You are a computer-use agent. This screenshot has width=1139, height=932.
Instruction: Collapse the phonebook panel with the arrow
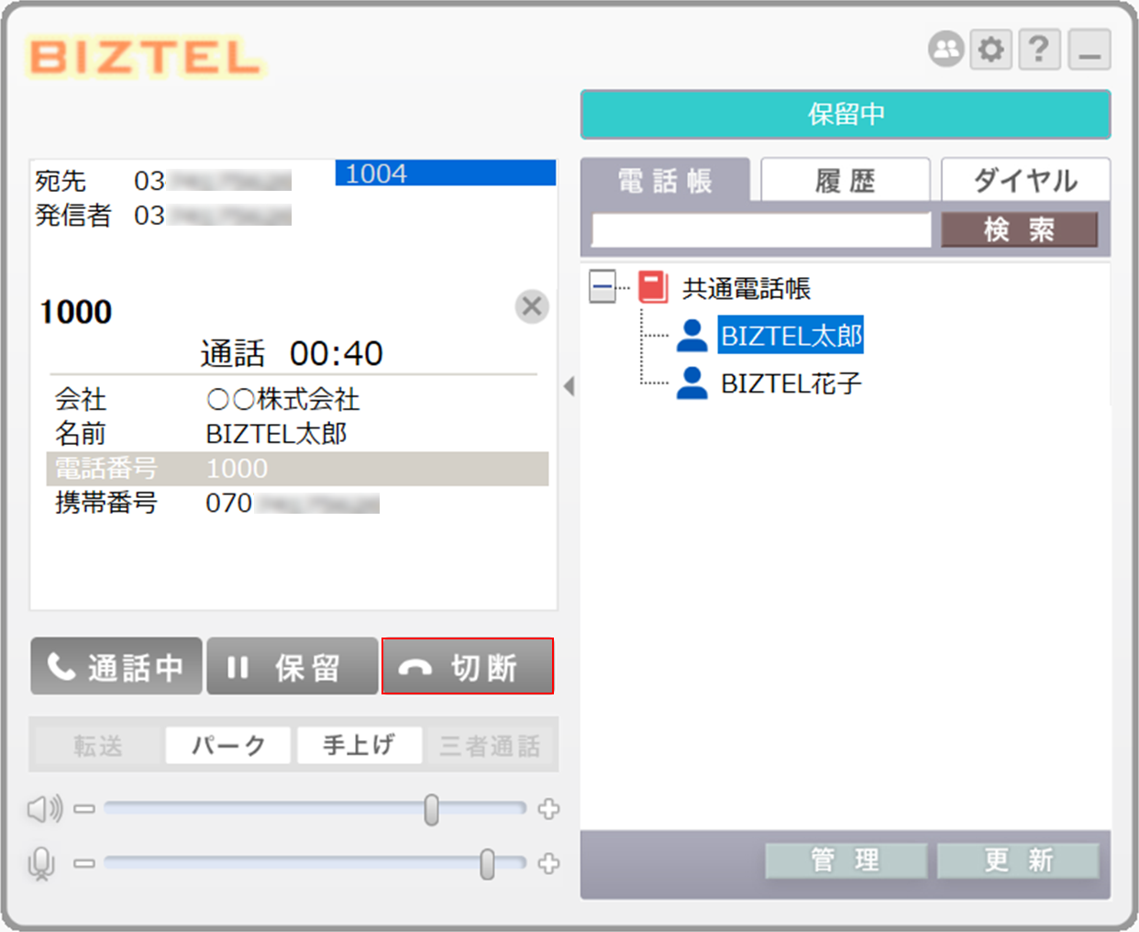[569, 386]
